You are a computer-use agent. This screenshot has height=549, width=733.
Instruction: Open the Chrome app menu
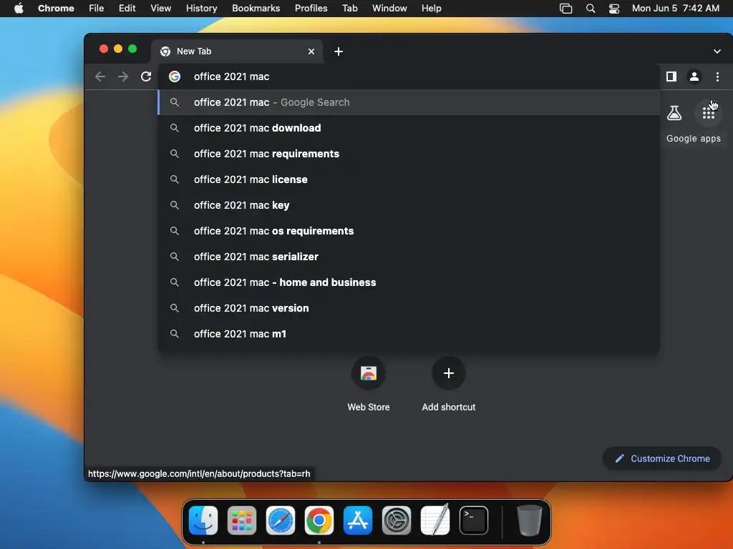[x=56, y=9]
